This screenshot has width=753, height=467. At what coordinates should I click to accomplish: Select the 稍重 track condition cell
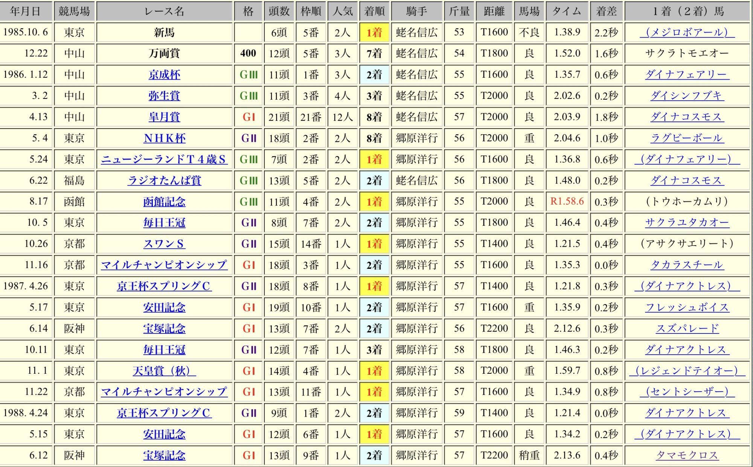point(529,455)
